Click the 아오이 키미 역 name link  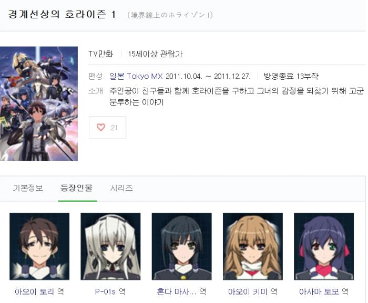tap(252, 291)
